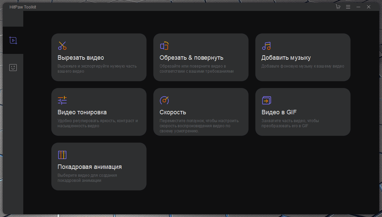Click the music note icon

[266, 46]
